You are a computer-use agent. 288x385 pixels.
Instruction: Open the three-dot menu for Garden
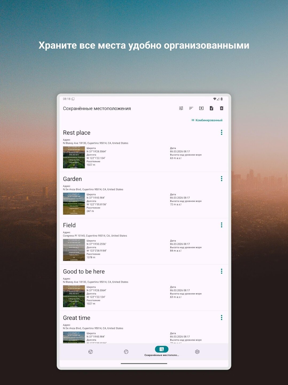pos(222,179)
